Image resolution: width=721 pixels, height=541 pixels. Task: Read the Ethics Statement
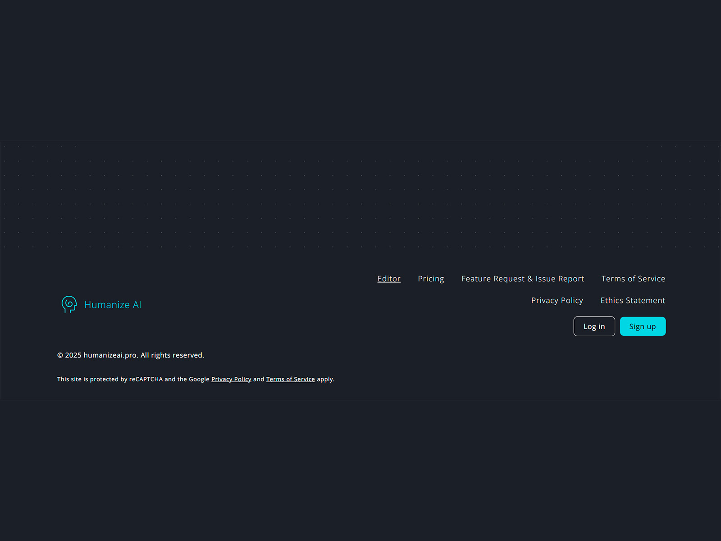[632, 300]
